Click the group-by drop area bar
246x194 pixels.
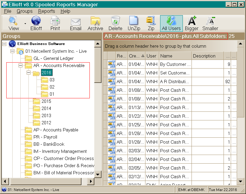[170, 46]
